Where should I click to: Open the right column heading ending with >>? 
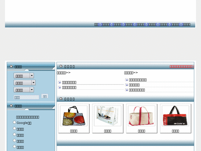pos(131,73)
